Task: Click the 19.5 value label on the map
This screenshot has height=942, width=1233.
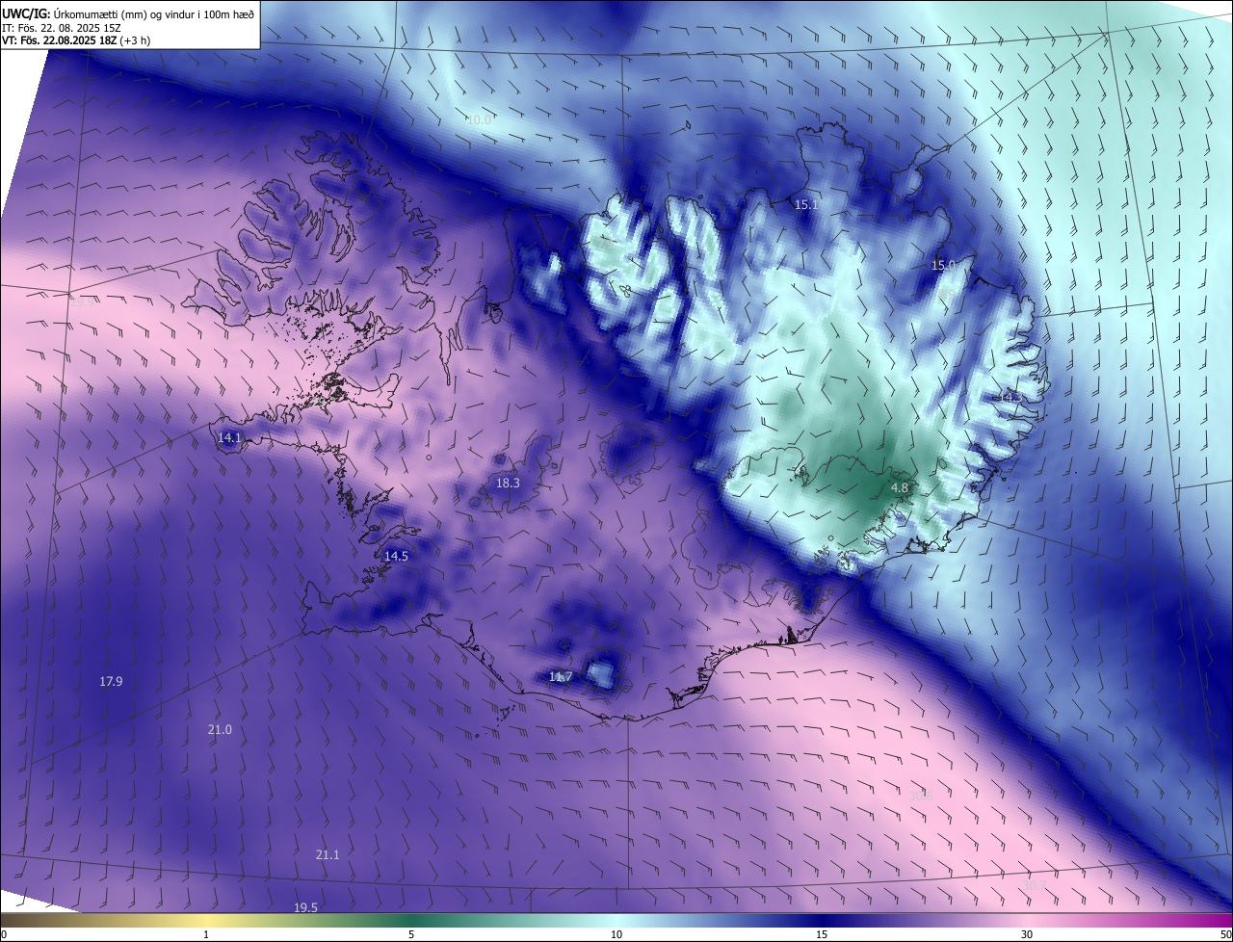Action: click(305, 907)
